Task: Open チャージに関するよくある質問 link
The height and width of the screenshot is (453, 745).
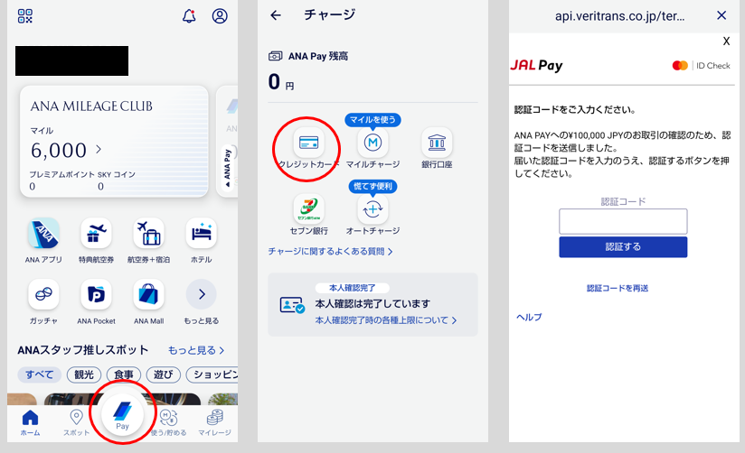Action: click(331, 252)
